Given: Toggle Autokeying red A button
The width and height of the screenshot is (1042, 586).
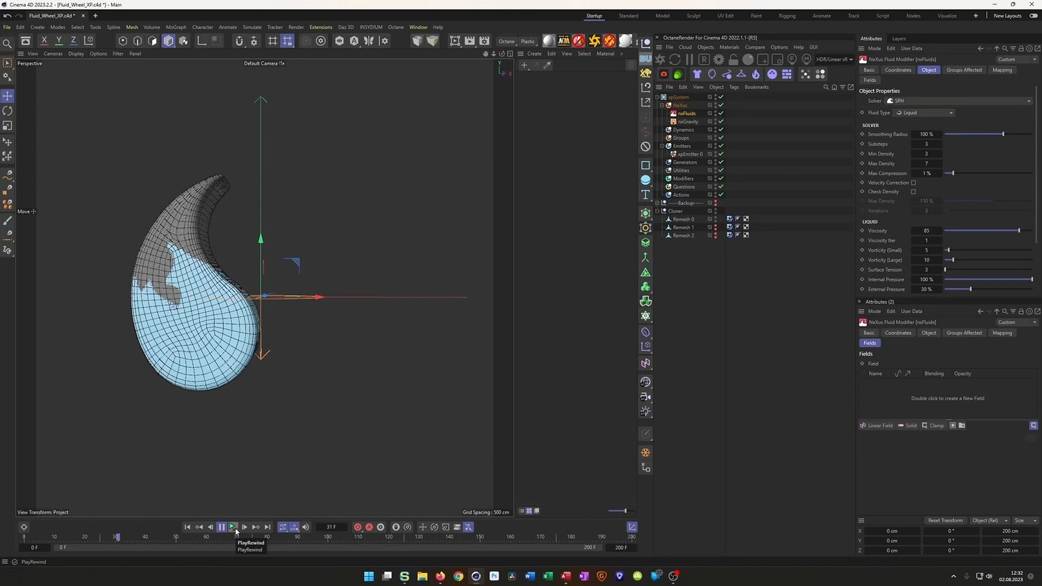Looking at the screenshot, I should pos(369,527).
